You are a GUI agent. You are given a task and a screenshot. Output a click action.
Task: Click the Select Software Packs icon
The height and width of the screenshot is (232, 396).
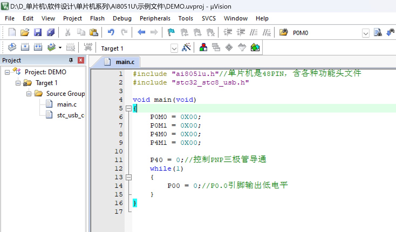242,47
